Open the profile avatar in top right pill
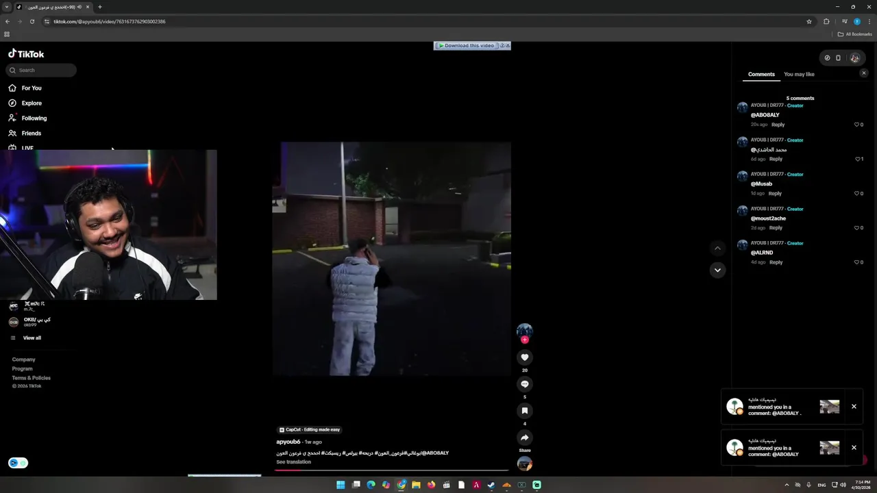The width and height of the screenshot is (877, 493). (854, 58)
